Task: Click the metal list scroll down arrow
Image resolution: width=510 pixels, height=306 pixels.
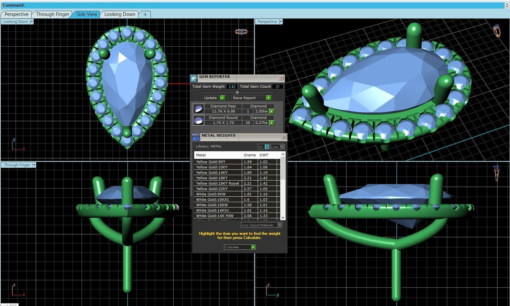Action: (283, 218)
